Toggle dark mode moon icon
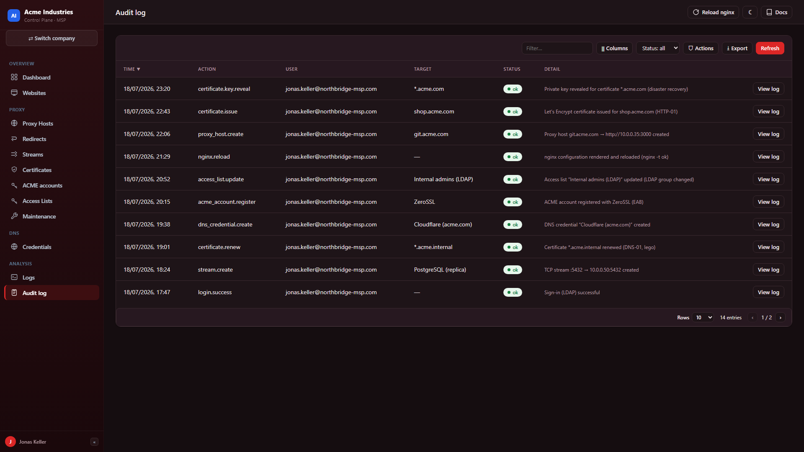 (x=750, y=13)
